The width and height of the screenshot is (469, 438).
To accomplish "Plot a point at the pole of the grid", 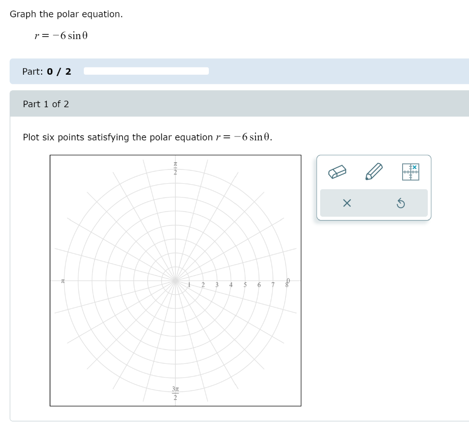I will 175,280.
